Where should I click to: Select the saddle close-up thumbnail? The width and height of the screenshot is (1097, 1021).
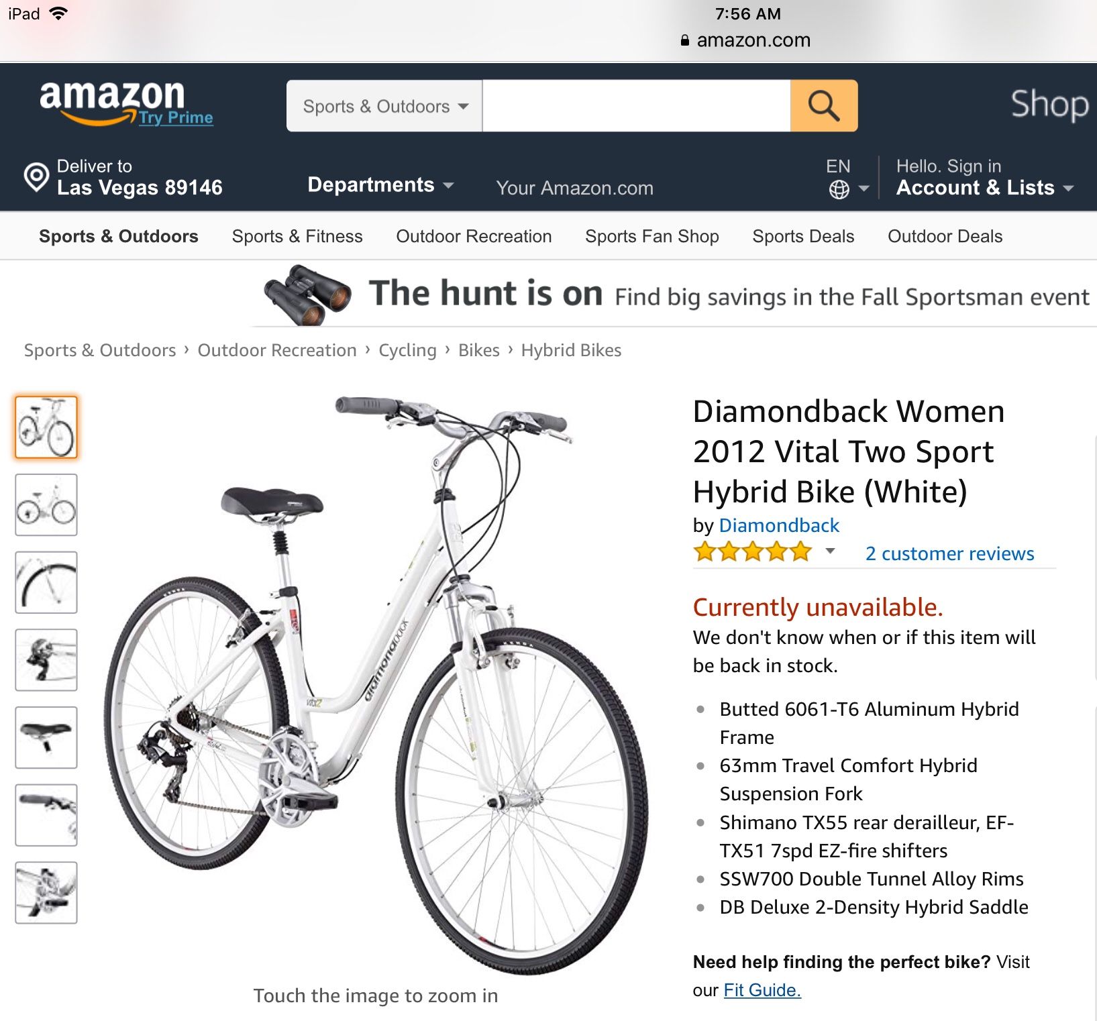(46, 737)
